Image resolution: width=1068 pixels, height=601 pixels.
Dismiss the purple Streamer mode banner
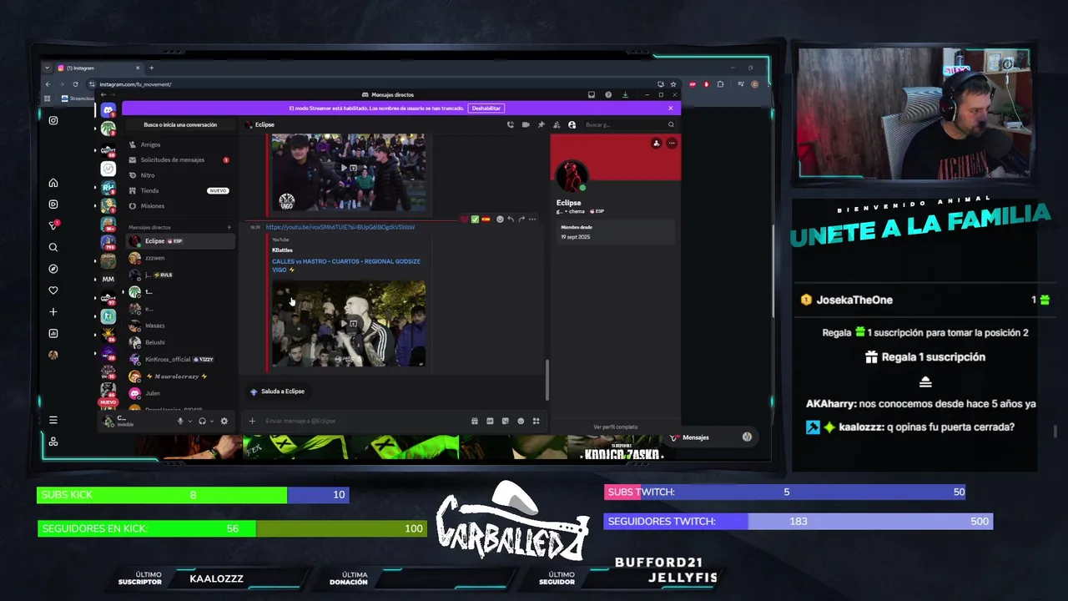coord(670,108)
